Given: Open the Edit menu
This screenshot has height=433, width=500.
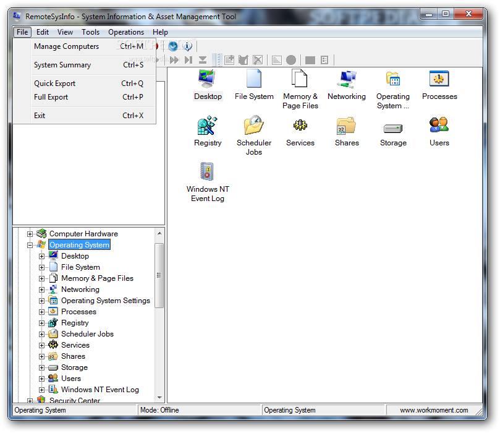Looking at the screenshot, I should point(43,32).
